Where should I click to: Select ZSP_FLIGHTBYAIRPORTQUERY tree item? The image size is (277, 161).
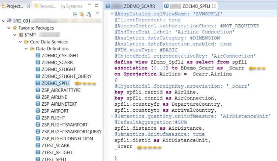pos(72,132)
